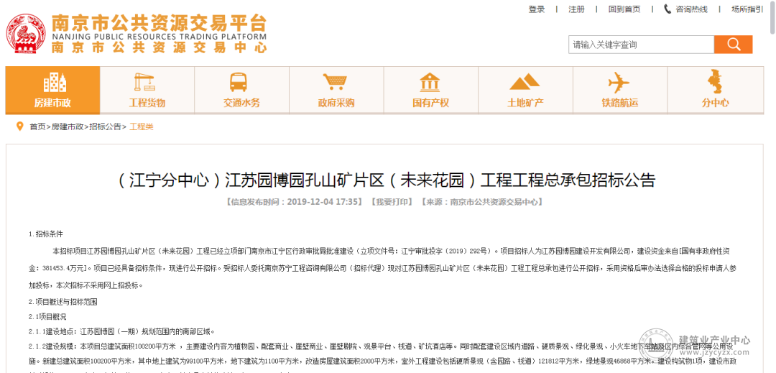The height and width of the screenshot is (373, 776).
Task: Click the orange magnifier search button
Action: [x=733, y=45]
